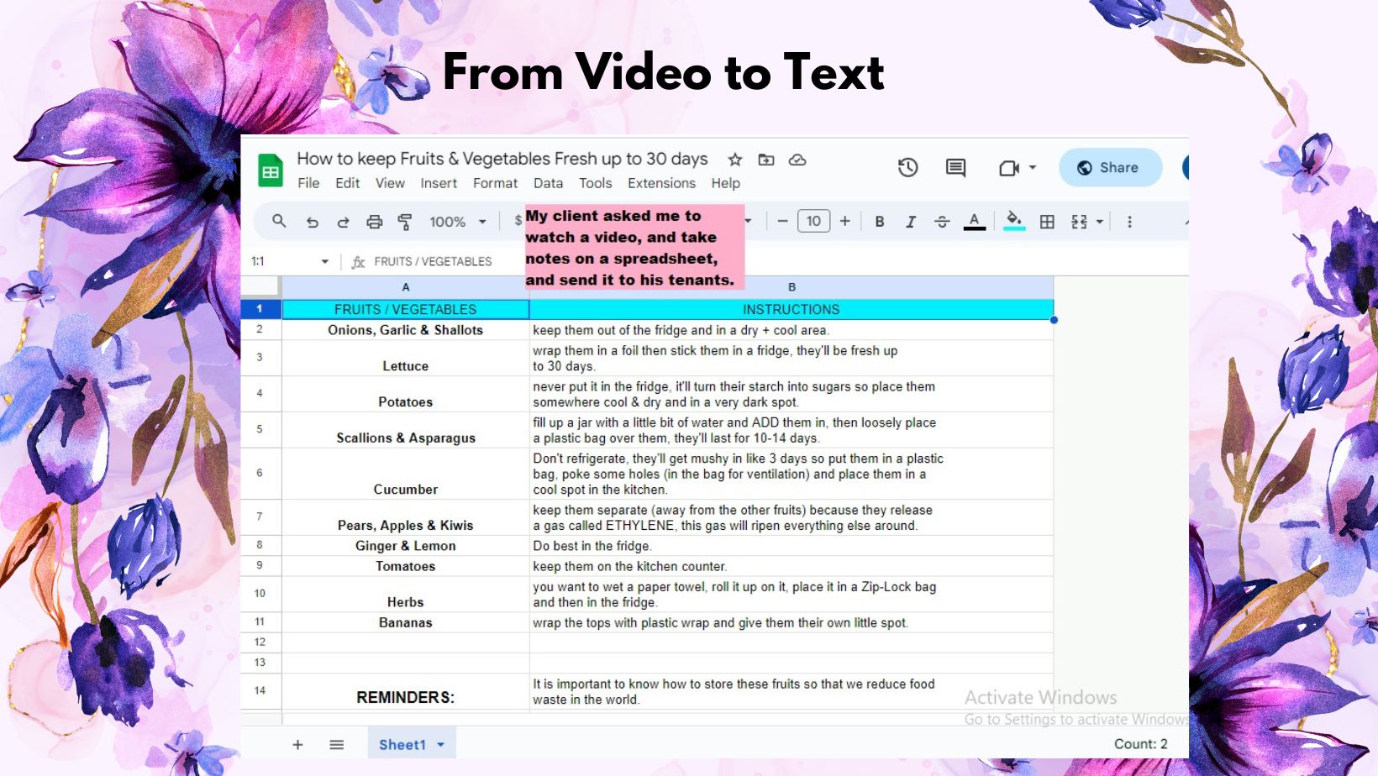
Task: Click the merge cells icon
Action: (x=1079, y=222)
